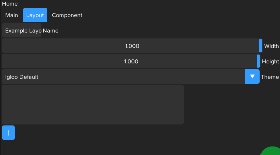The height and width of the screenshot is (155, 280).
Task: Click the Home title text
Action: pos(10,4)
